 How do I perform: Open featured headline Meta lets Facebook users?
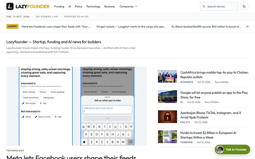click(x=71, y=157)
